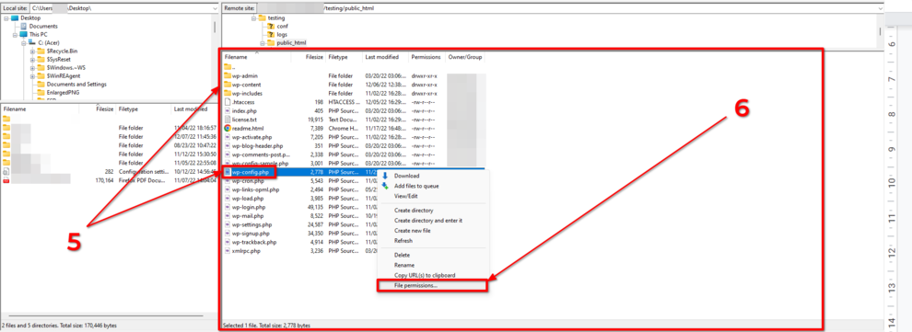Select the wp-settings.php file

251,224
